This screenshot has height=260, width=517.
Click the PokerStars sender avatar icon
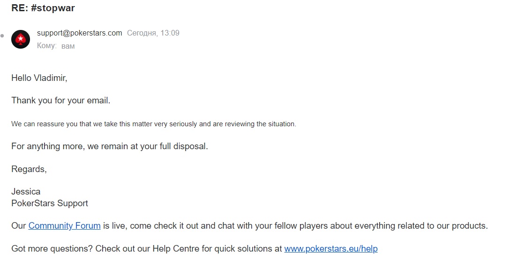pyautogui.click(x=21, y=39)
